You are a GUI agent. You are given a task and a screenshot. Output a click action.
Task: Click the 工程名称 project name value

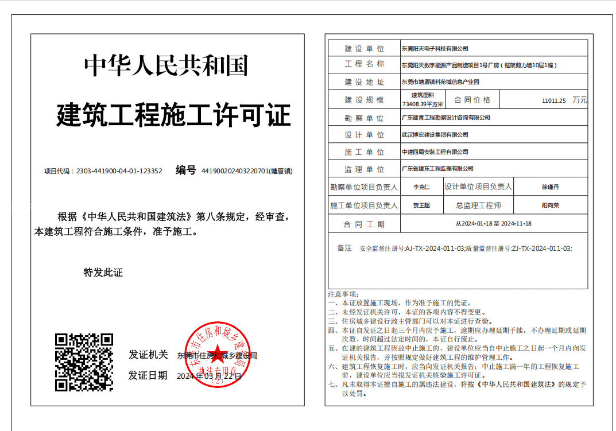tap(479, 65)
